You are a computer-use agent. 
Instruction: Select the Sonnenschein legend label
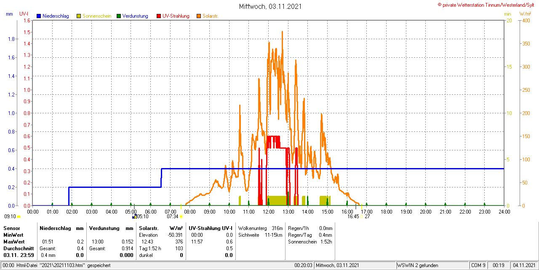coord(97,16)
